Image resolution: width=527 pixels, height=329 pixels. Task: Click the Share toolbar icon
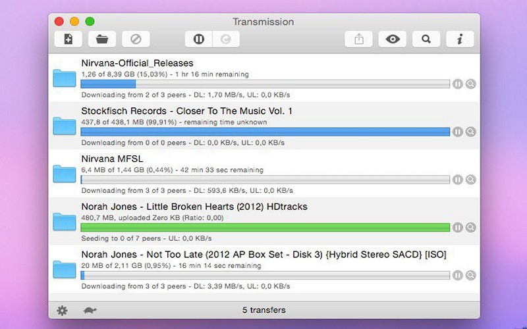358,39
